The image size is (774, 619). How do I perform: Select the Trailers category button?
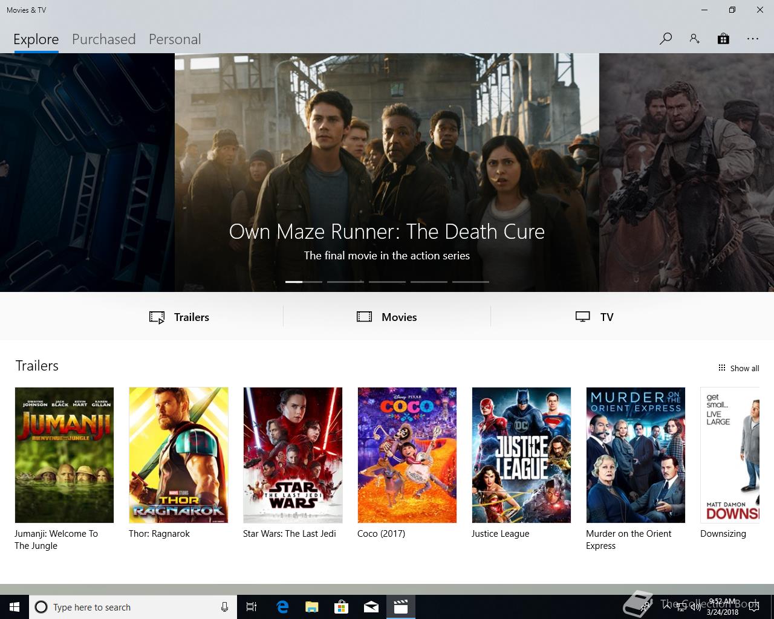click(179, 317)
